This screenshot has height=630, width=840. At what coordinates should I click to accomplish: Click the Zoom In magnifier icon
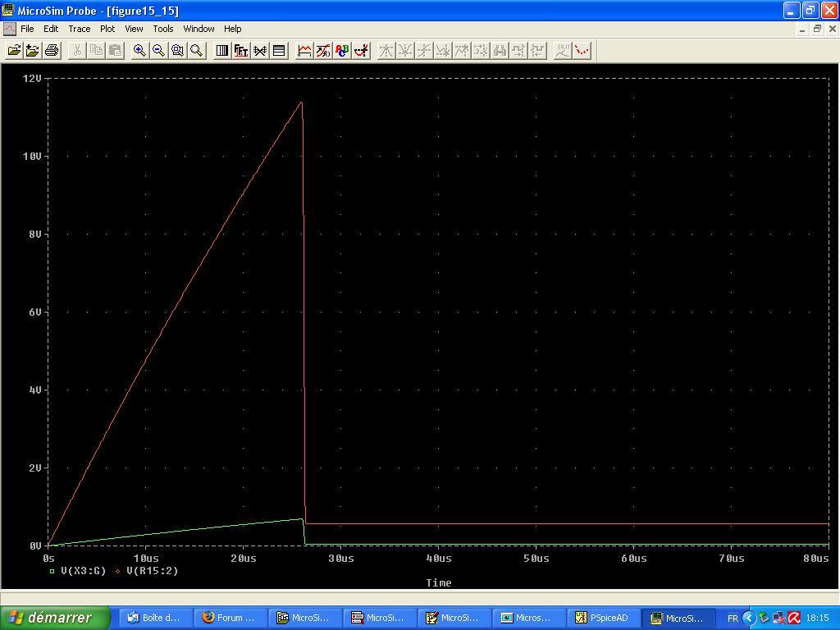click(x=139, y=50)
